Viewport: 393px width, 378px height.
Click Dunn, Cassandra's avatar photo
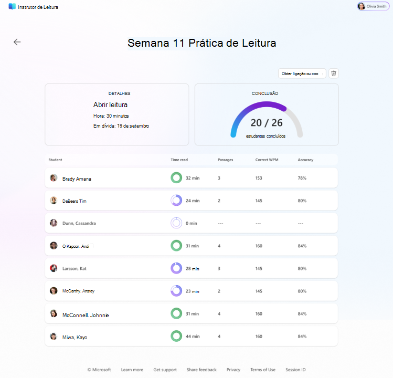coord(54,223)
